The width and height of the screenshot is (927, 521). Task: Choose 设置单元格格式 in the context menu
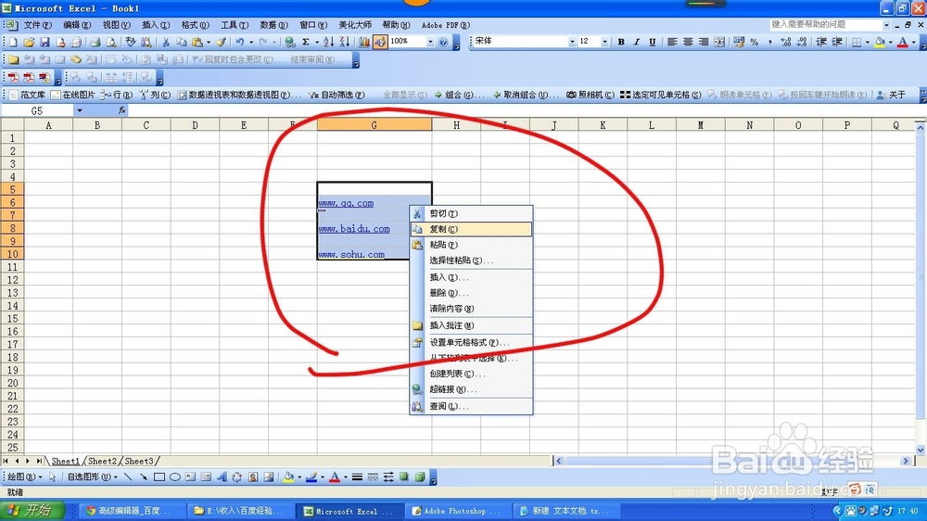(x=471, y=342)
